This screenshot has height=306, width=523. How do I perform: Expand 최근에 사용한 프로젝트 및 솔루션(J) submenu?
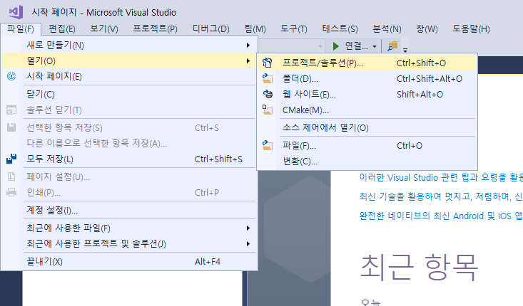pos(248,243)
